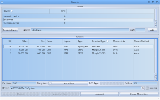Click the Type column header
The height and width of the screenshot is (100, 160).
point(84,41)
